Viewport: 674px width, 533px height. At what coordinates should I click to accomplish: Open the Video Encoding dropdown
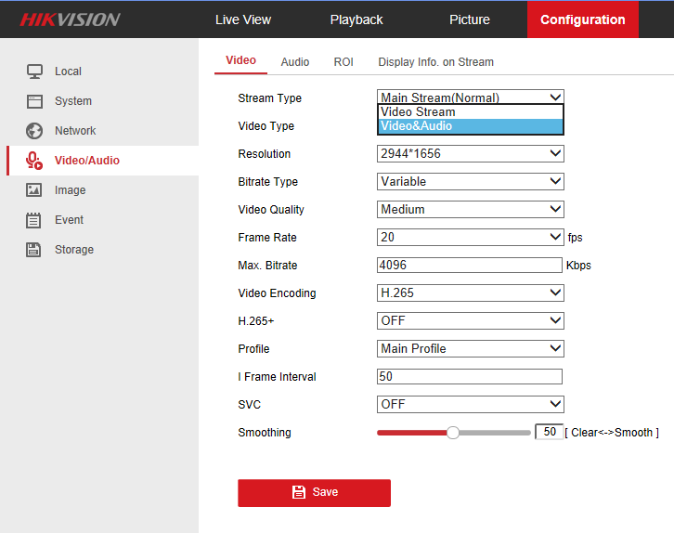click(470, 293)
